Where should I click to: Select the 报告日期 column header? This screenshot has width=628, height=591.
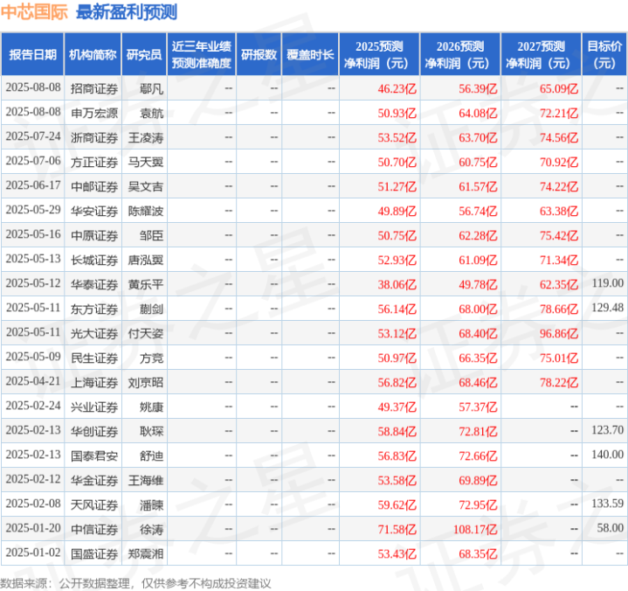pyautogui.click(x=32, y=54)
